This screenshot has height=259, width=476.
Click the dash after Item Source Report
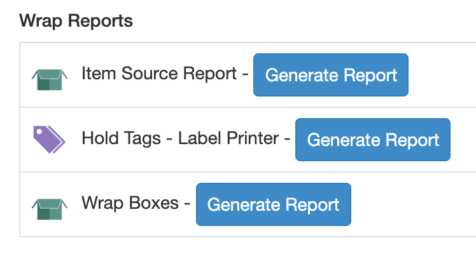coord(245,74)
